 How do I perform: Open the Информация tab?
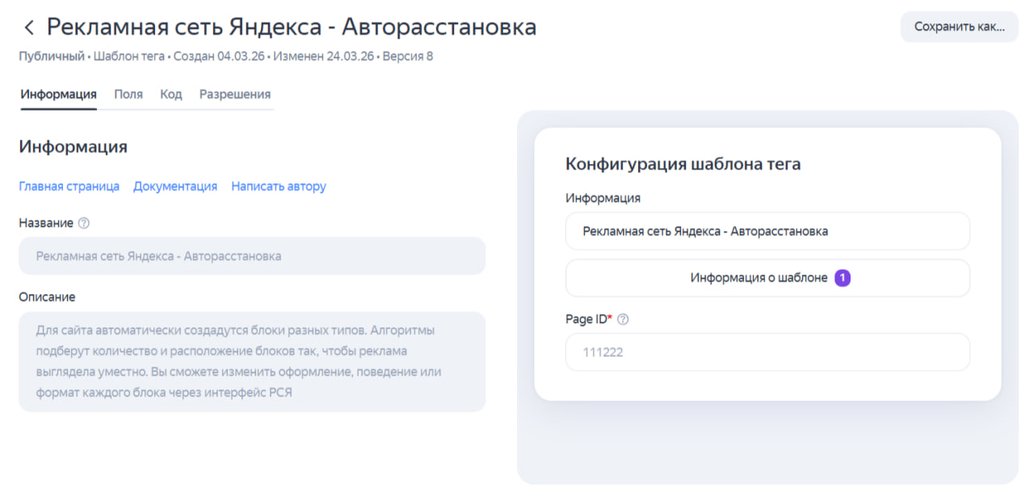coord(59,95)
